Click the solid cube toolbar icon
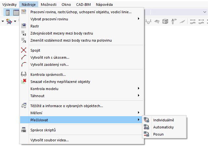The height and width of the screenshot is (152, 208). click(165, 21)
